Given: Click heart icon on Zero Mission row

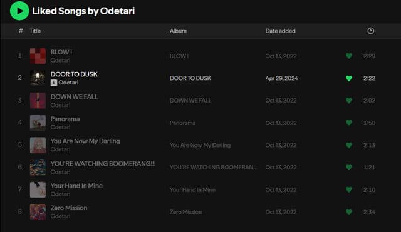Looking at the screenshot, I should [349, 212].
